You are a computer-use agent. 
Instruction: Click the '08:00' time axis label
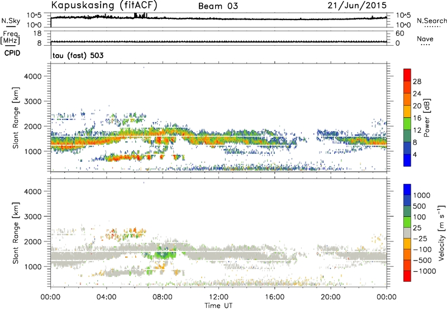tap(163, 297)
